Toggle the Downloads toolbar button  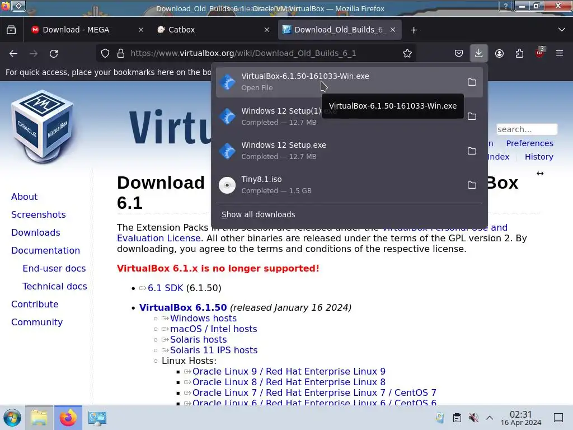(x=479, y=53)
